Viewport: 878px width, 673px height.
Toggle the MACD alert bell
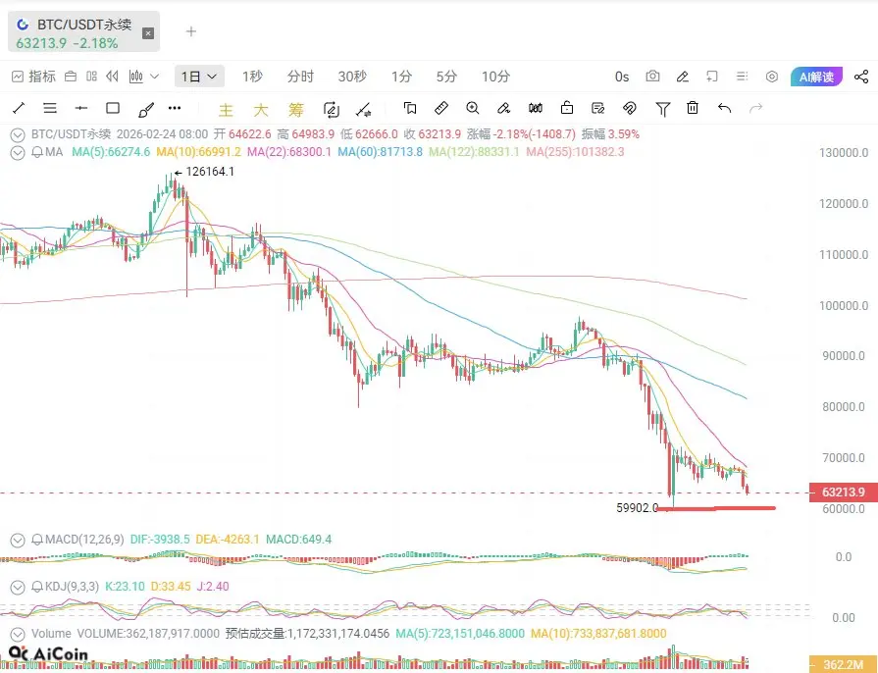pos(37,540)
